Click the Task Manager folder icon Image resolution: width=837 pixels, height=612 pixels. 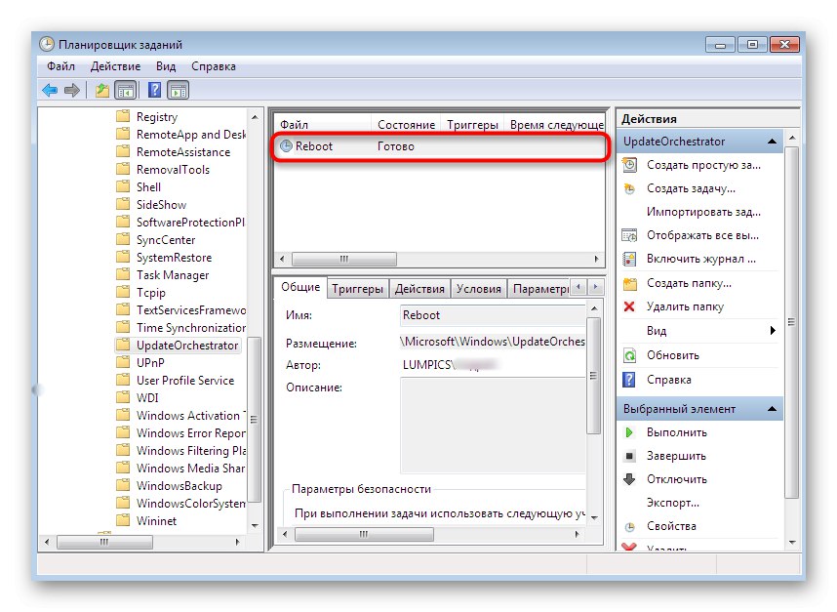123,274
